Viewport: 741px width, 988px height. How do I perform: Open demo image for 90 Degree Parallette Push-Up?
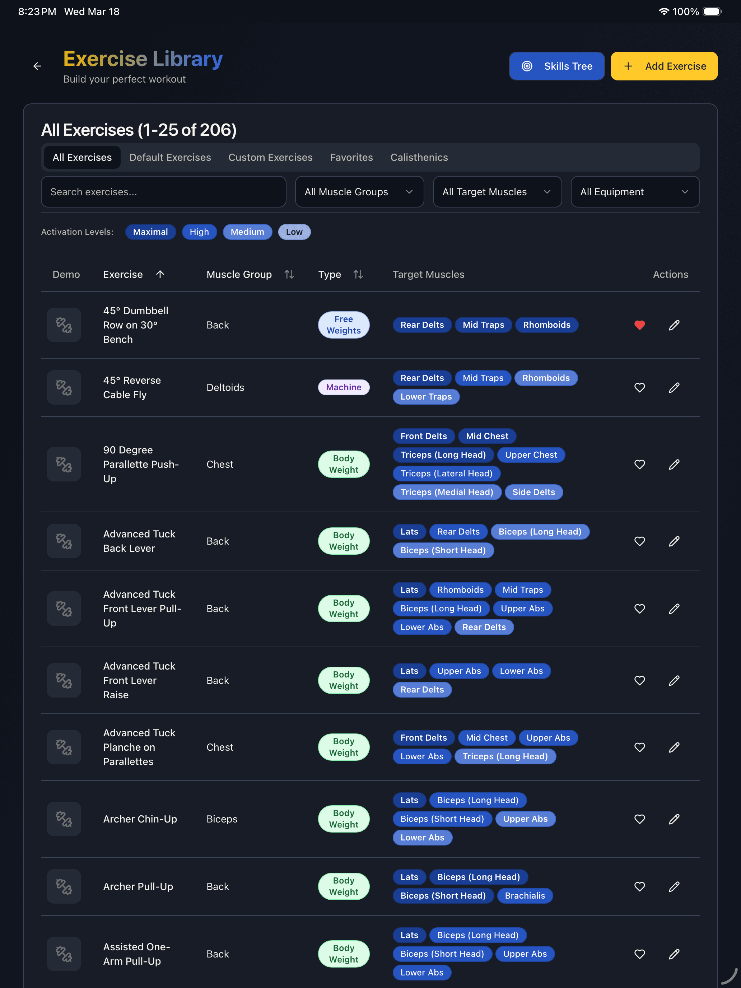[64, 464]
